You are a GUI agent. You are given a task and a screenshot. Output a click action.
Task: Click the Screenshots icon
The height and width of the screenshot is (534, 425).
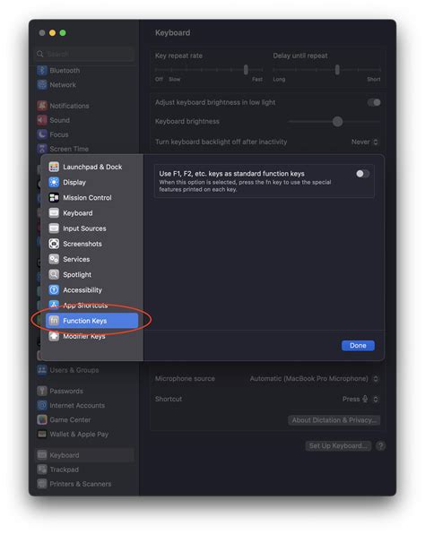click(x=54, y=244)
